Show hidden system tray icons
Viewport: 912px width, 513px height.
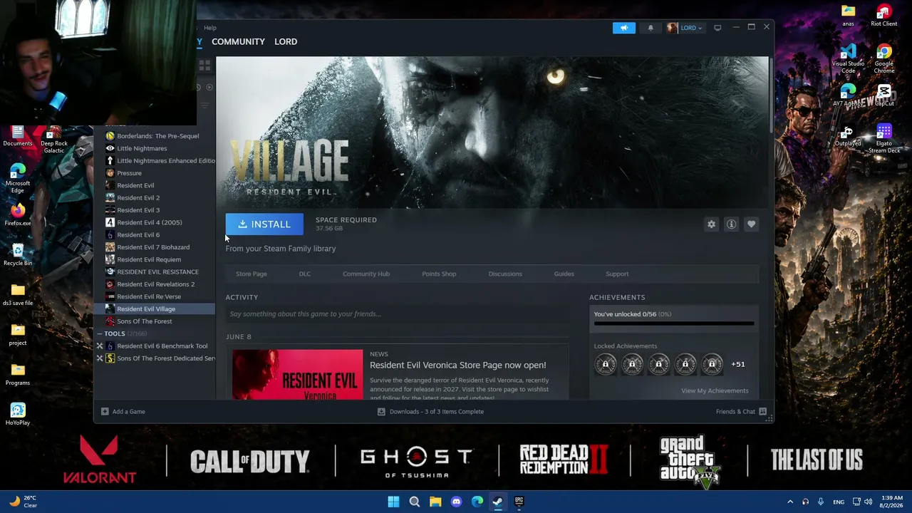[x=789, y=502]
